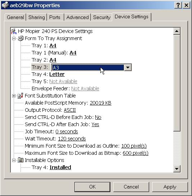The image size is (192, 196).
Task: Click the Installable Options folder icon
Action: [x=20, y=160]
